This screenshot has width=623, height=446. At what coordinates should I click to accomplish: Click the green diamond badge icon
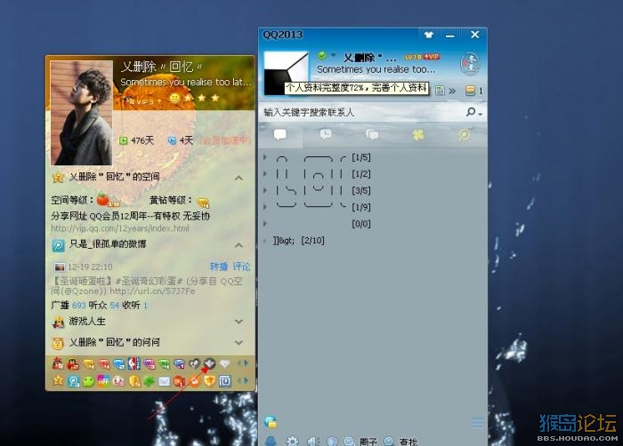[164, 364]
